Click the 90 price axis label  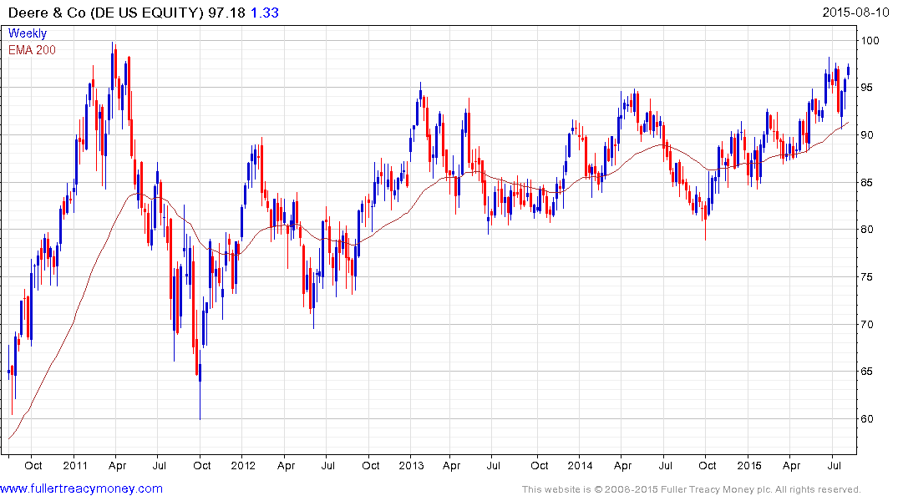(x=867, y=135)
